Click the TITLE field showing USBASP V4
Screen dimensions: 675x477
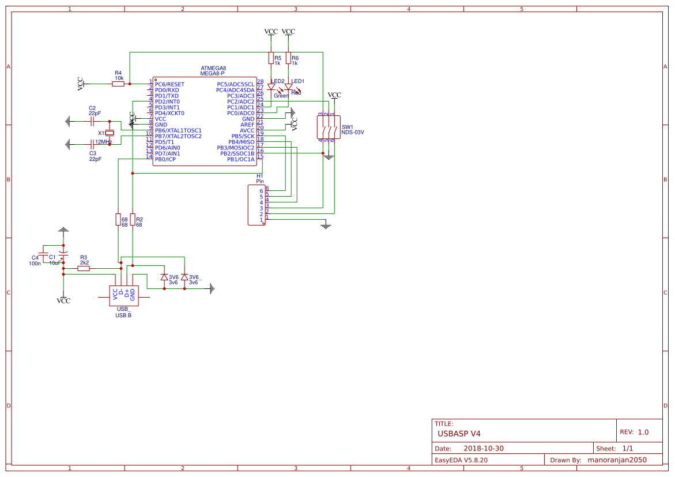[458, 433]
